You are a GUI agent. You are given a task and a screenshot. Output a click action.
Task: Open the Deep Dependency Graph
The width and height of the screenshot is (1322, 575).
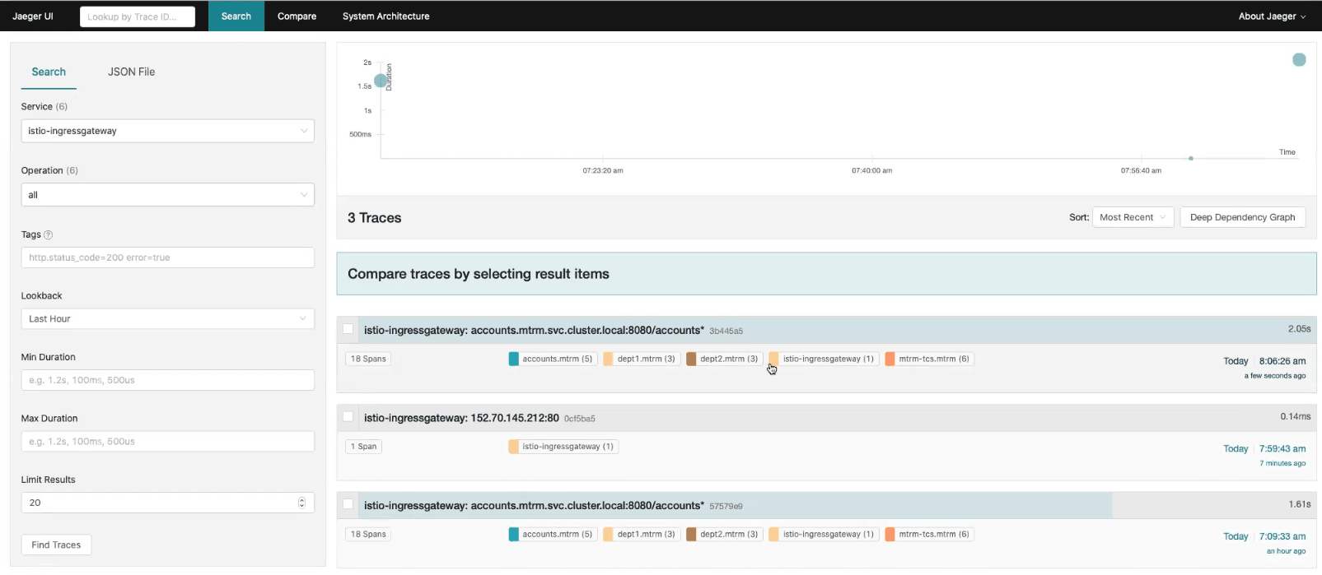click(x=1242, y=217)
